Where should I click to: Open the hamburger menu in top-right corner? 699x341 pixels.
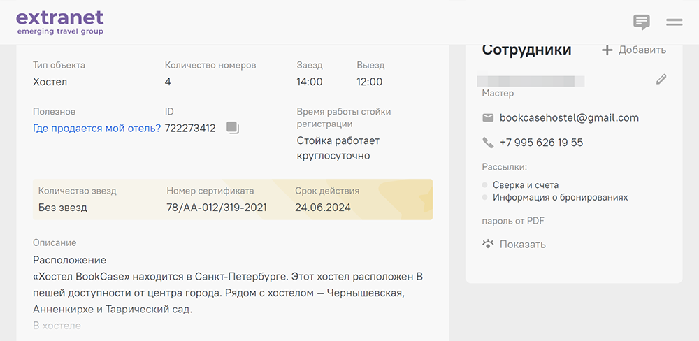(674, 22)
